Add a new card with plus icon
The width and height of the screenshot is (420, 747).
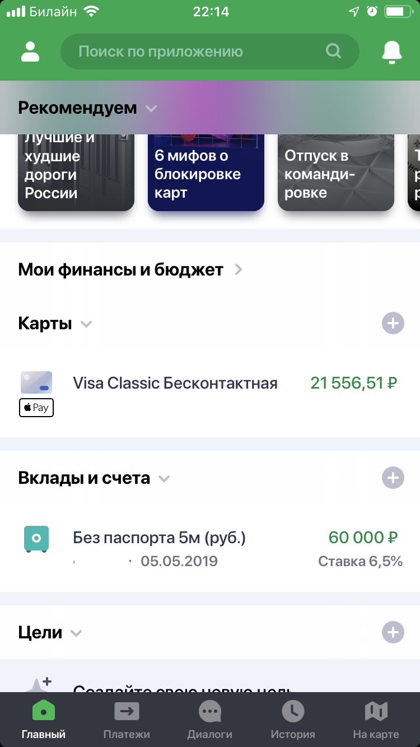393,323
